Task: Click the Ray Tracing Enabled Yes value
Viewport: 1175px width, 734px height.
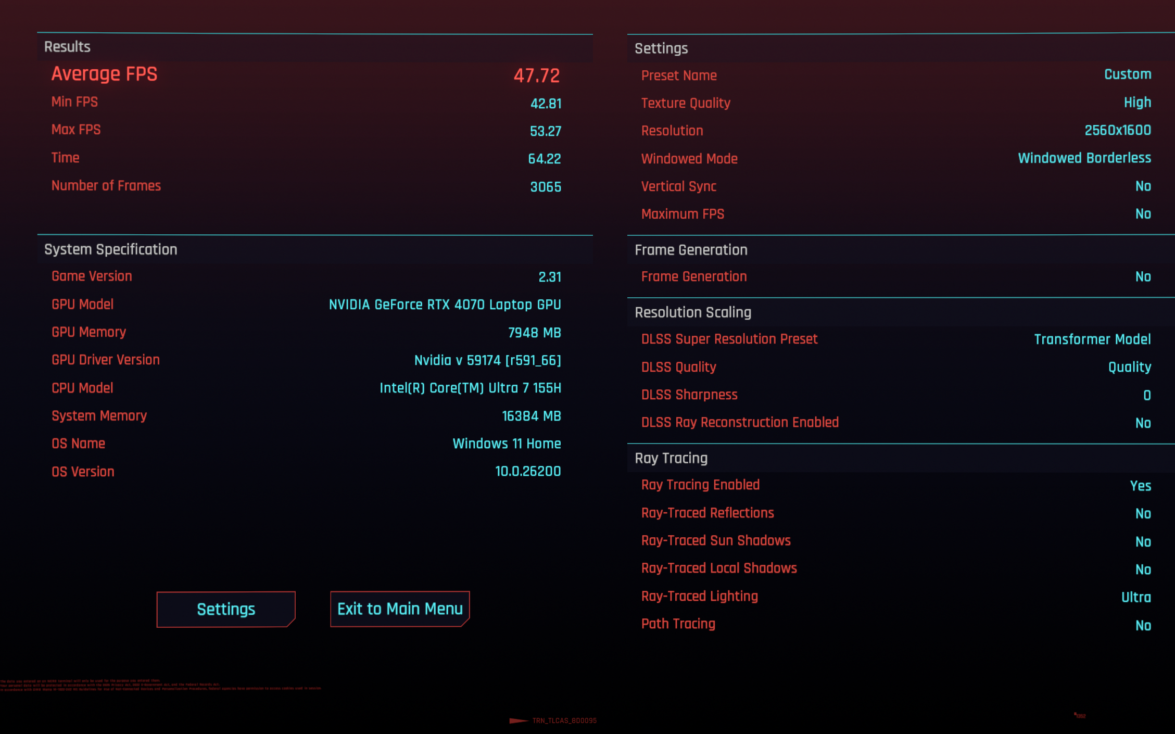Action: pyautogui.click(x=1140, y=486)
